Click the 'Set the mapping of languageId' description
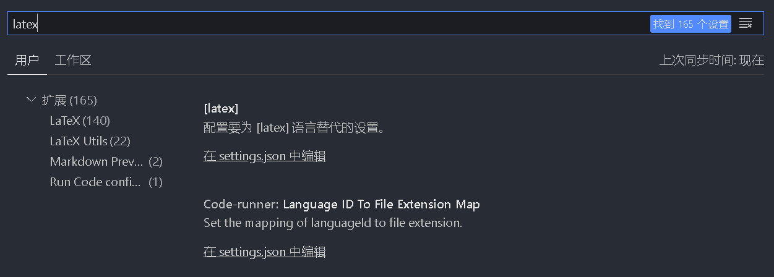 click(x=333, y=223)
